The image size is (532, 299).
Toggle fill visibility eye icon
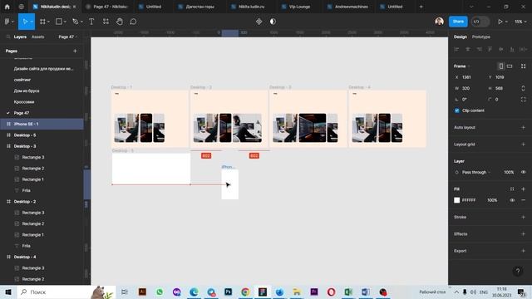[512, 200]
